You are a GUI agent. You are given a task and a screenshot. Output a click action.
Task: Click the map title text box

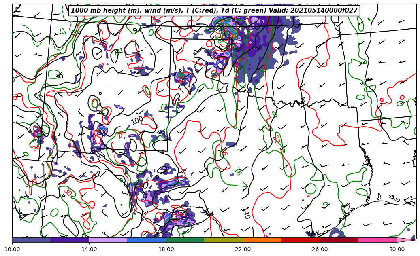point(214,11)
